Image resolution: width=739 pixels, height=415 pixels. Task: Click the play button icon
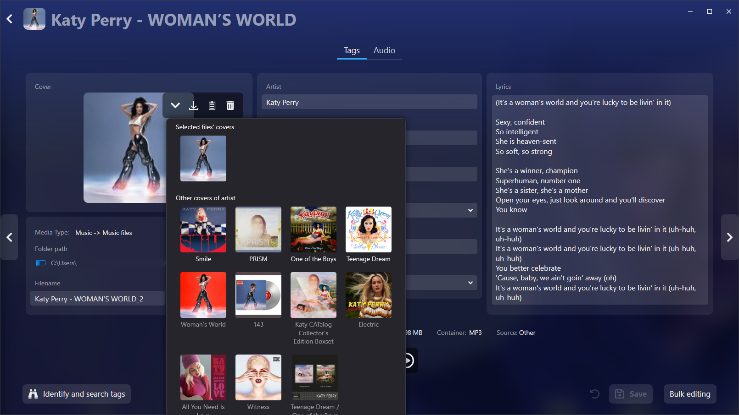(409, 361)
